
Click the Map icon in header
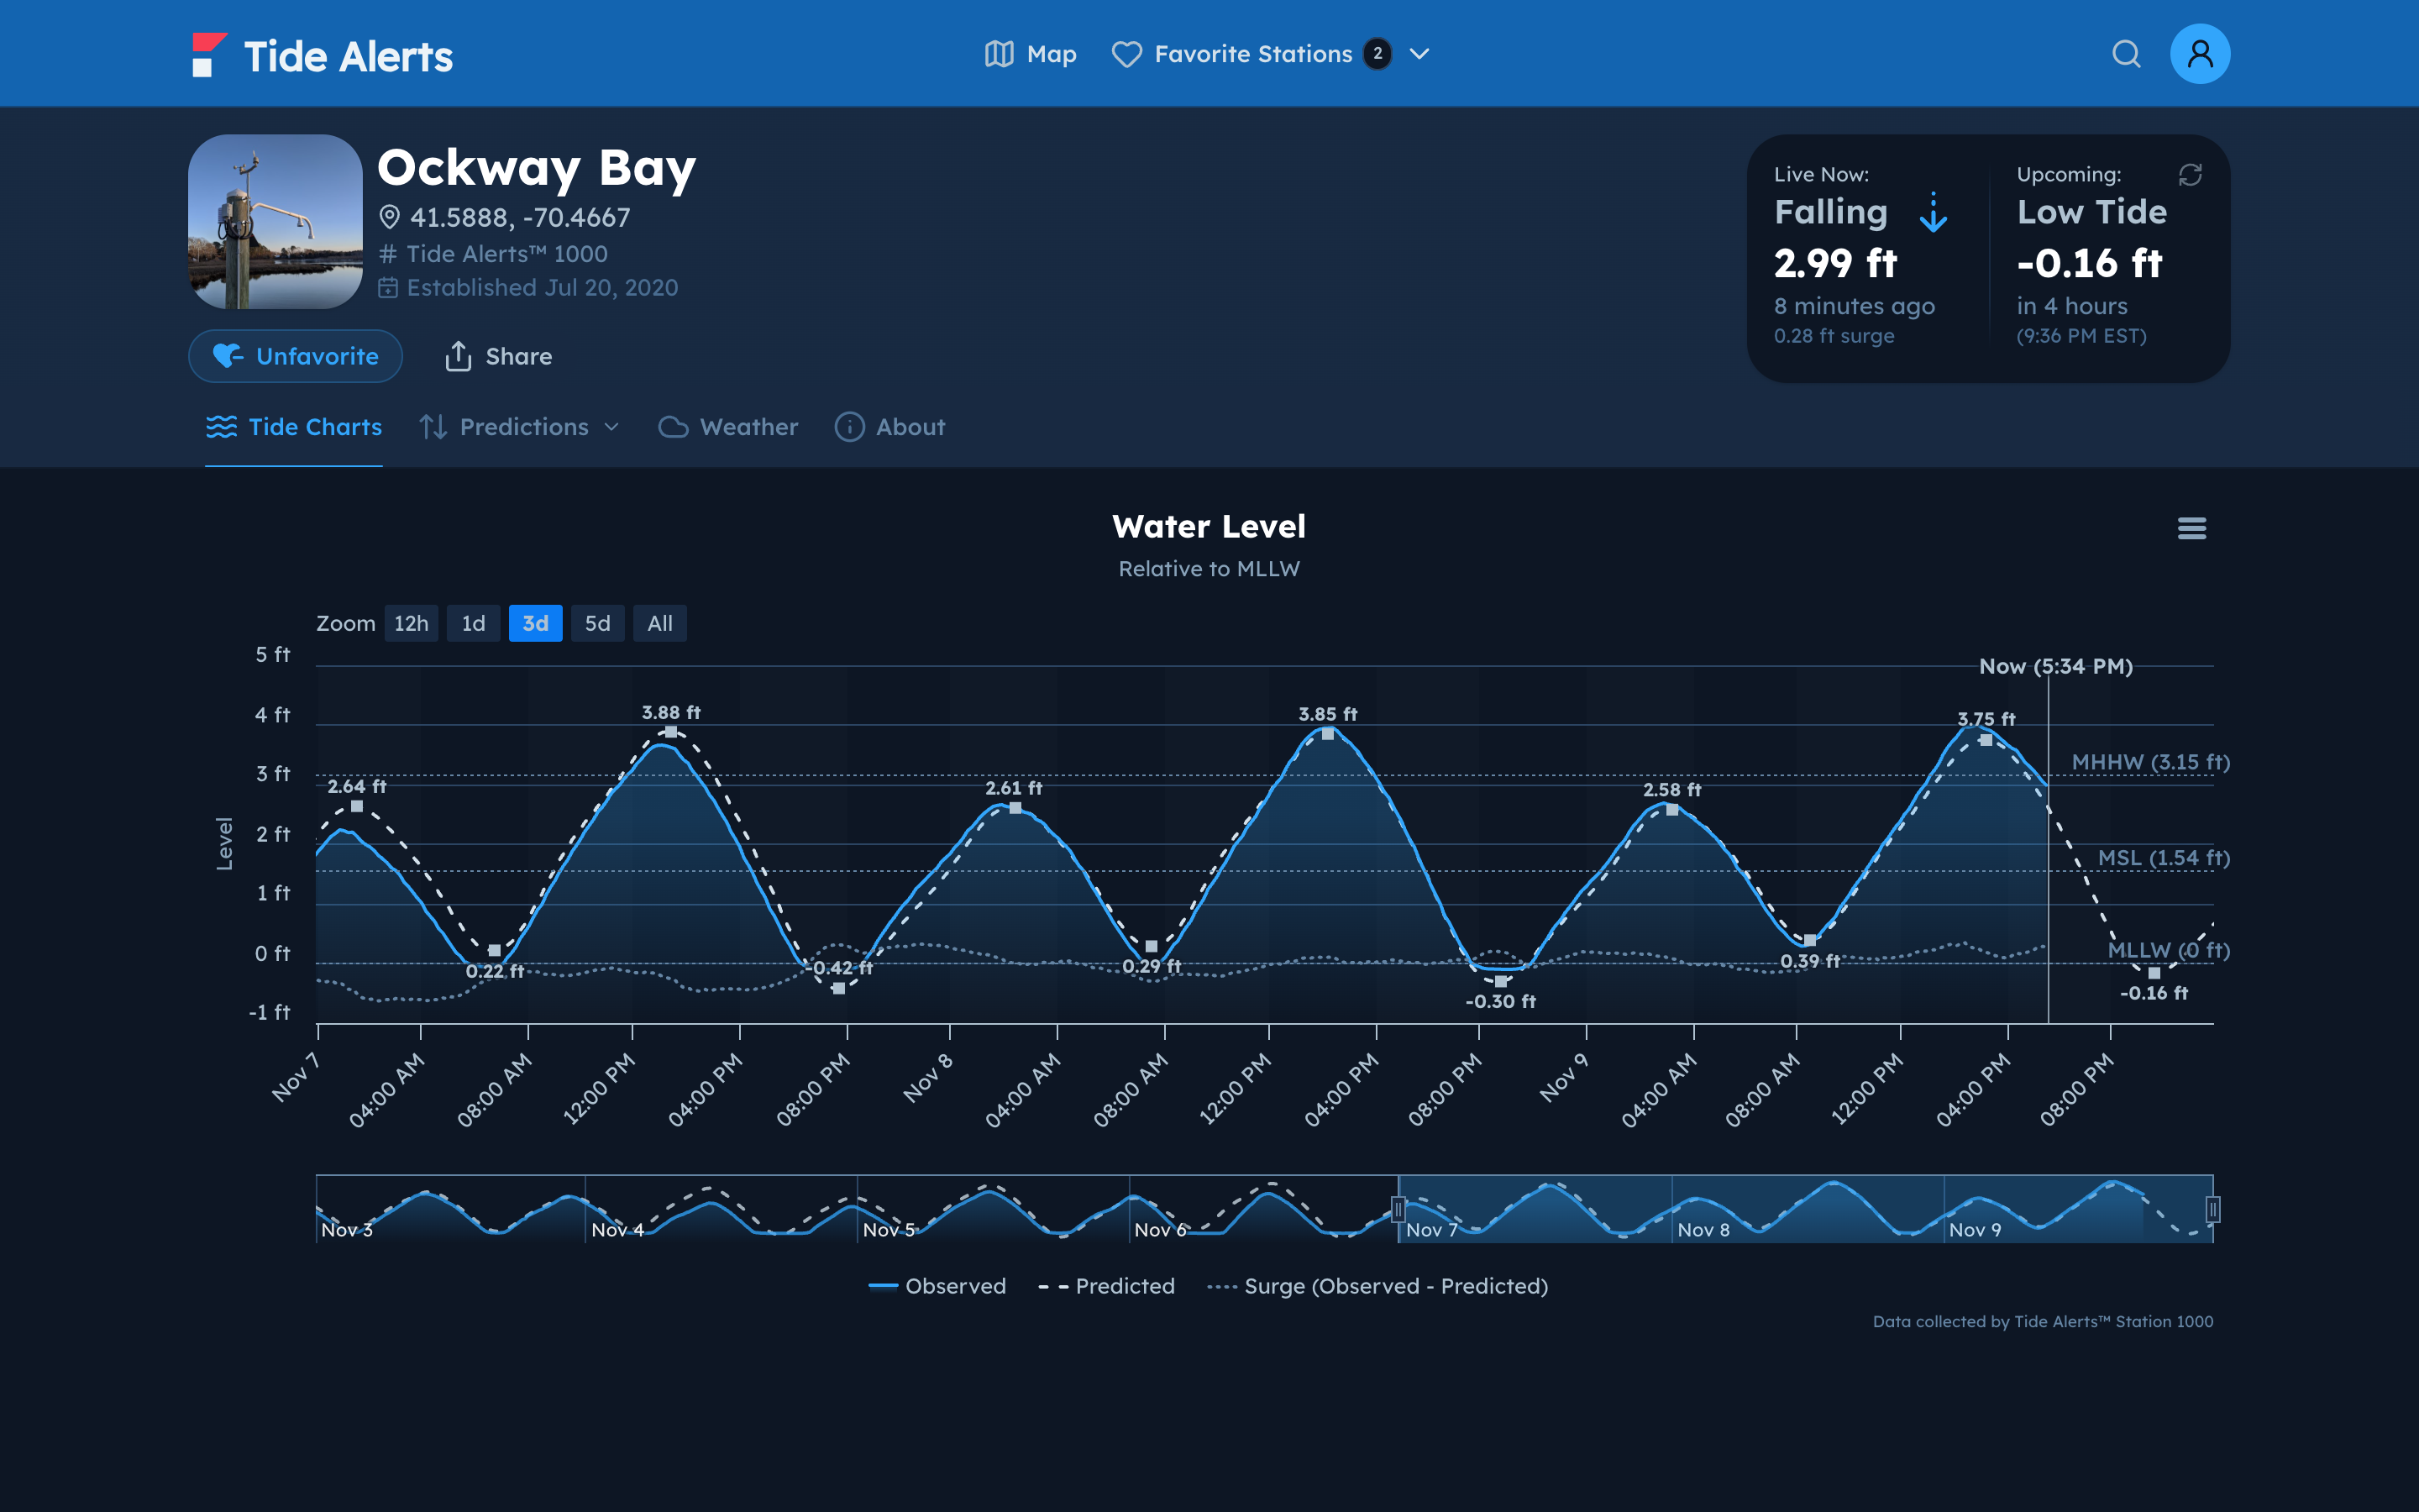(x=999, y=54)
